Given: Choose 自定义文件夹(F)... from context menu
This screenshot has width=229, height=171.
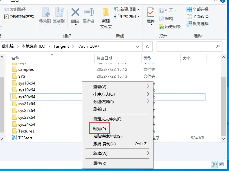Looking at the screenshot, I should [x=117, y=119].
